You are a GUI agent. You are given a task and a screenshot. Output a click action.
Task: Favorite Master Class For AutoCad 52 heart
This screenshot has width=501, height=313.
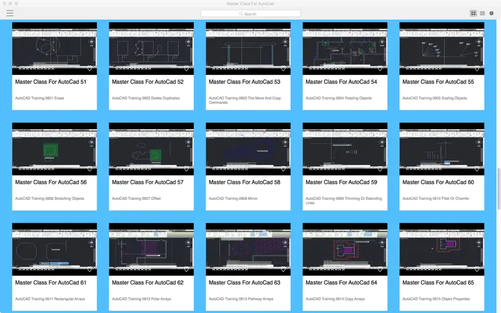[186, 68]
